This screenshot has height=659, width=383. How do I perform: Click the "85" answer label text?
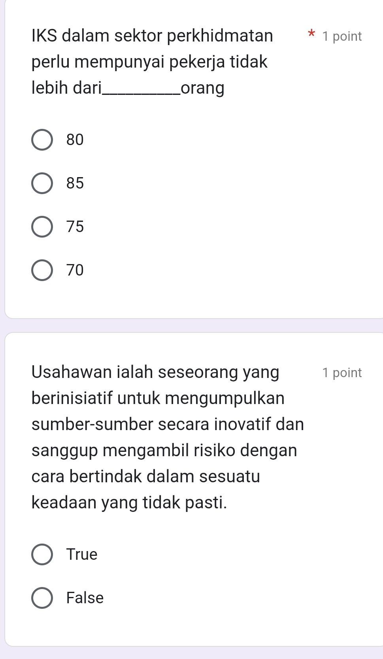75,183
